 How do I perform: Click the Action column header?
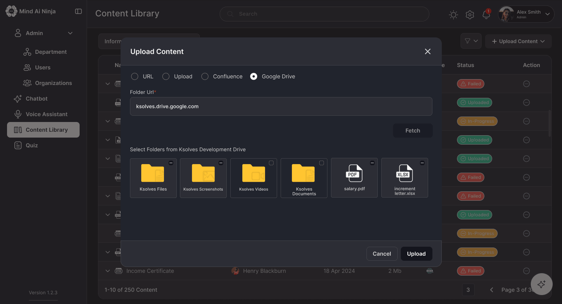click(532, 65)
